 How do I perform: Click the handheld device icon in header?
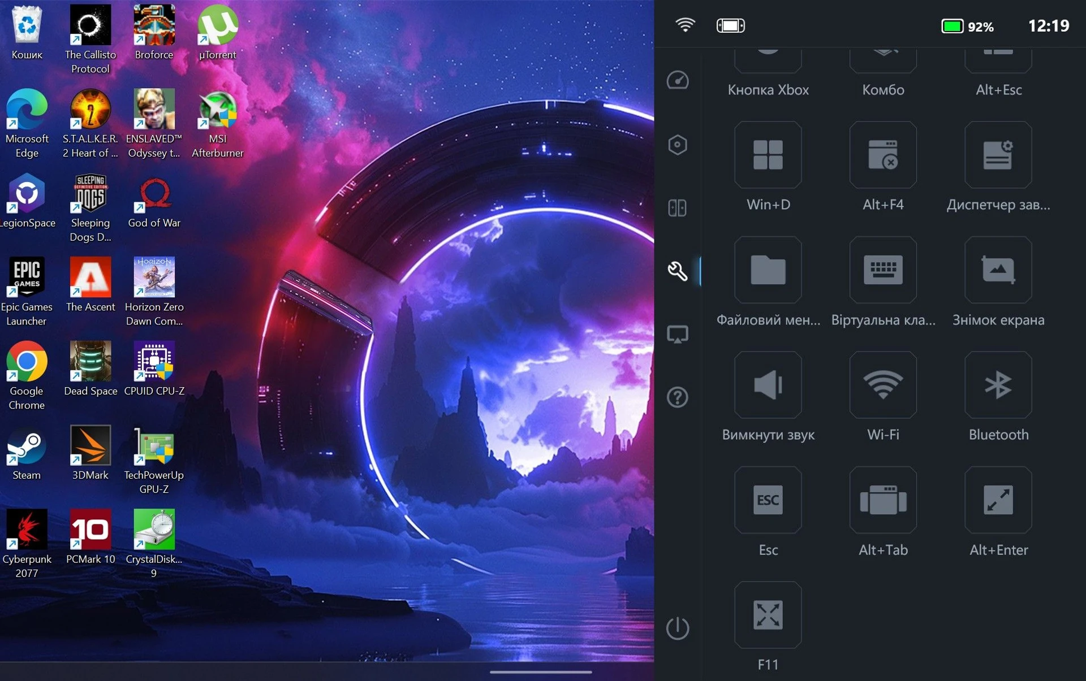click(730, 25)
